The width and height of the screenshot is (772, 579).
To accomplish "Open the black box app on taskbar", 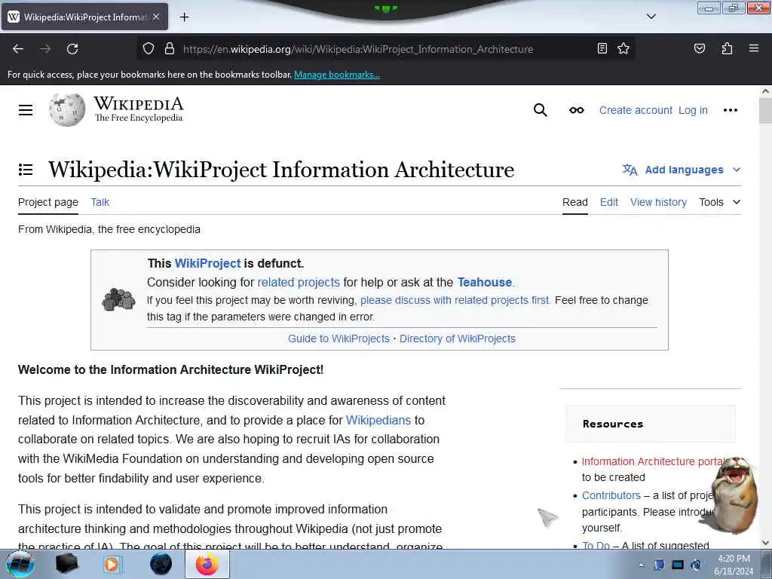I will [x=66, y=564].
